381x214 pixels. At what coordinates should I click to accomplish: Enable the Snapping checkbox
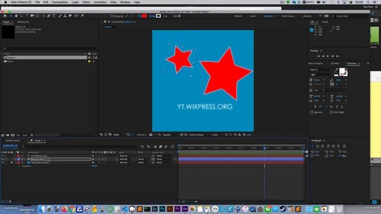coord(112,16)
